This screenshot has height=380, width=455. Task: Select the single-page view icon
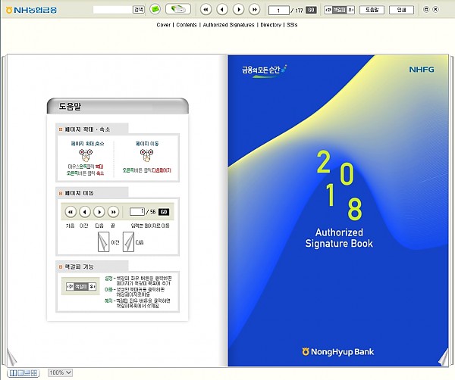[x=20, y=373]
